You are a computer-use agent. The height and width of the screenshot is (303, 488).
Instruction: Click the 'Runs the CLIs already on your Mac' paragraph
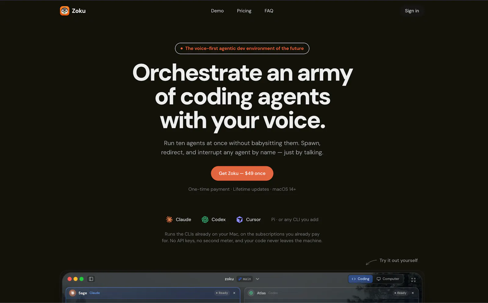pos(242,237)
